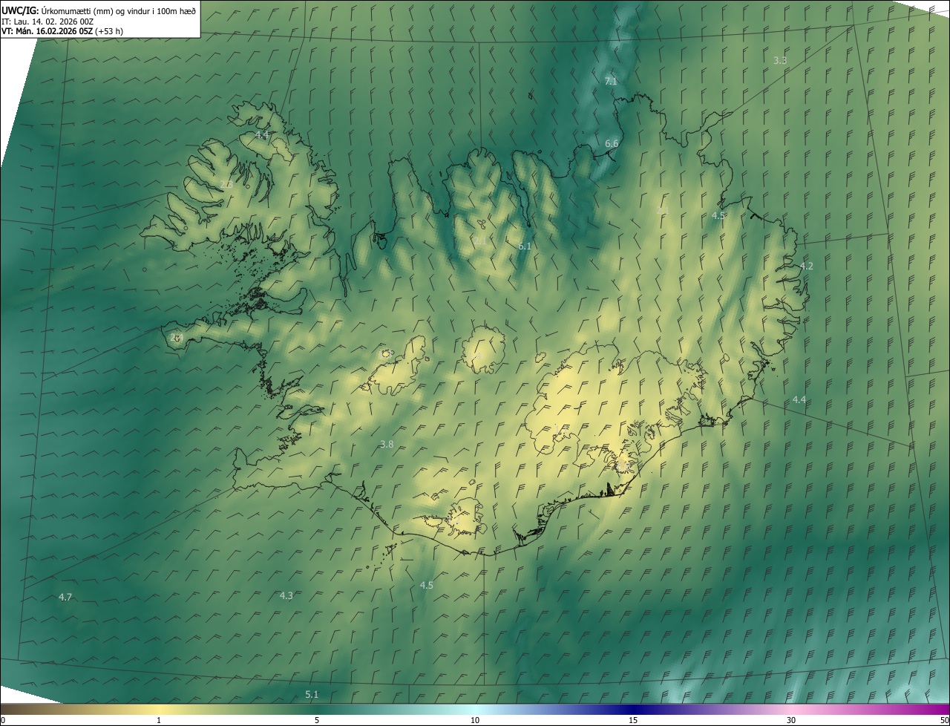The height and width of the screenshot is (726, 950).
Task: Click the 3.3 value label
Action: (x=780, y=60)
